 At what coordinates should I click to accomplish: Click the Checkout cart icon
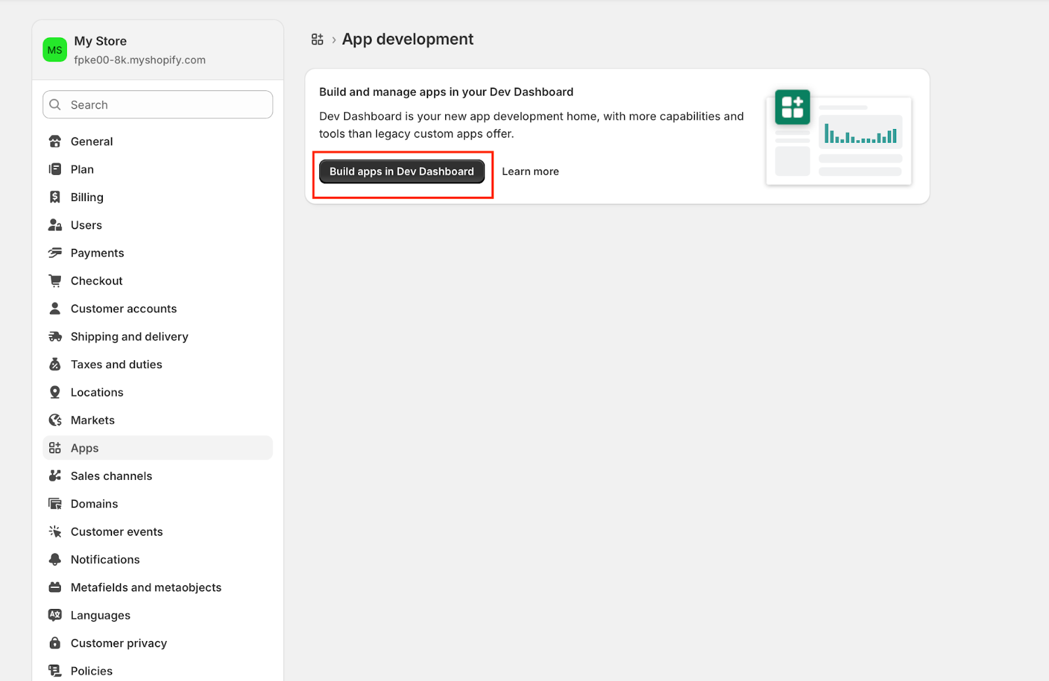point(55,281)
